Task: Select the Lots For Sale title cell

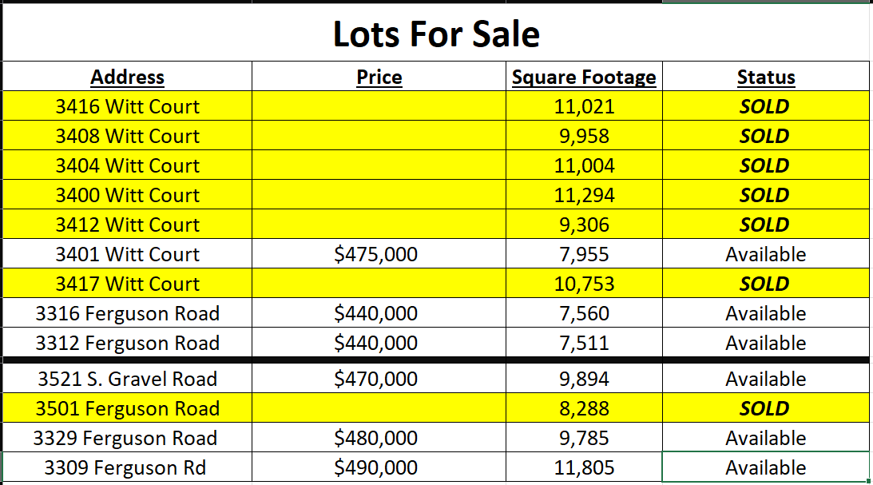Action: pyautogui.click(x=436, y=33)
